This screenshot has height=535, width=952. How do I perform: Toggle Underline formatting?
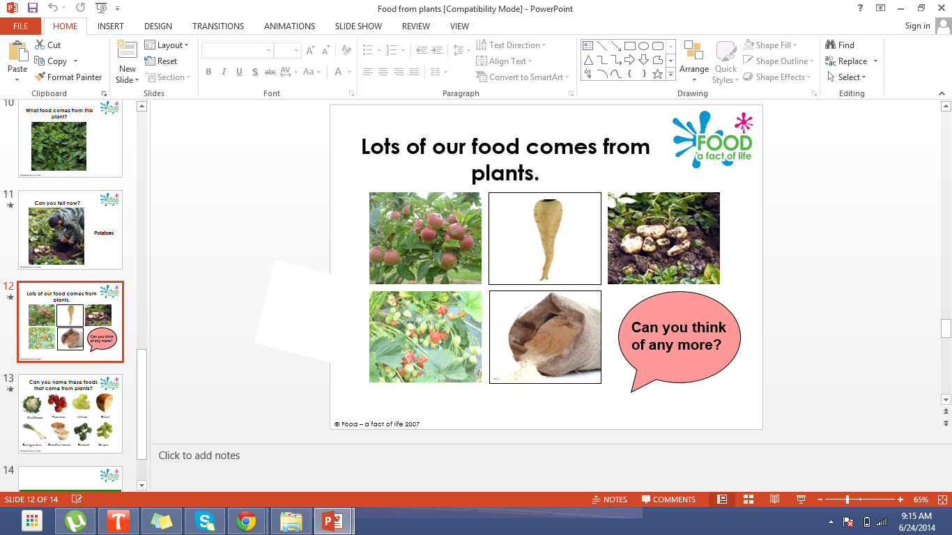239,72
